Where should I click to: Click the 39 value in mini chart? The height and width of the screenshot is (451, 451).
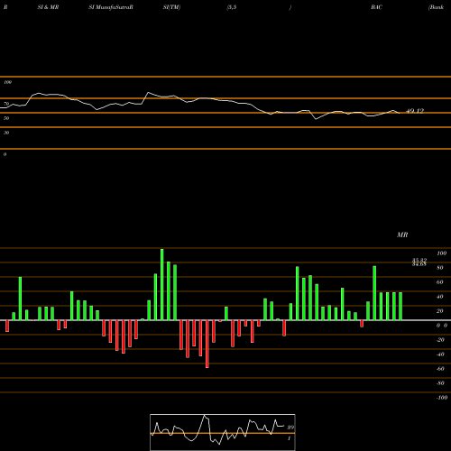coord(290,428)
